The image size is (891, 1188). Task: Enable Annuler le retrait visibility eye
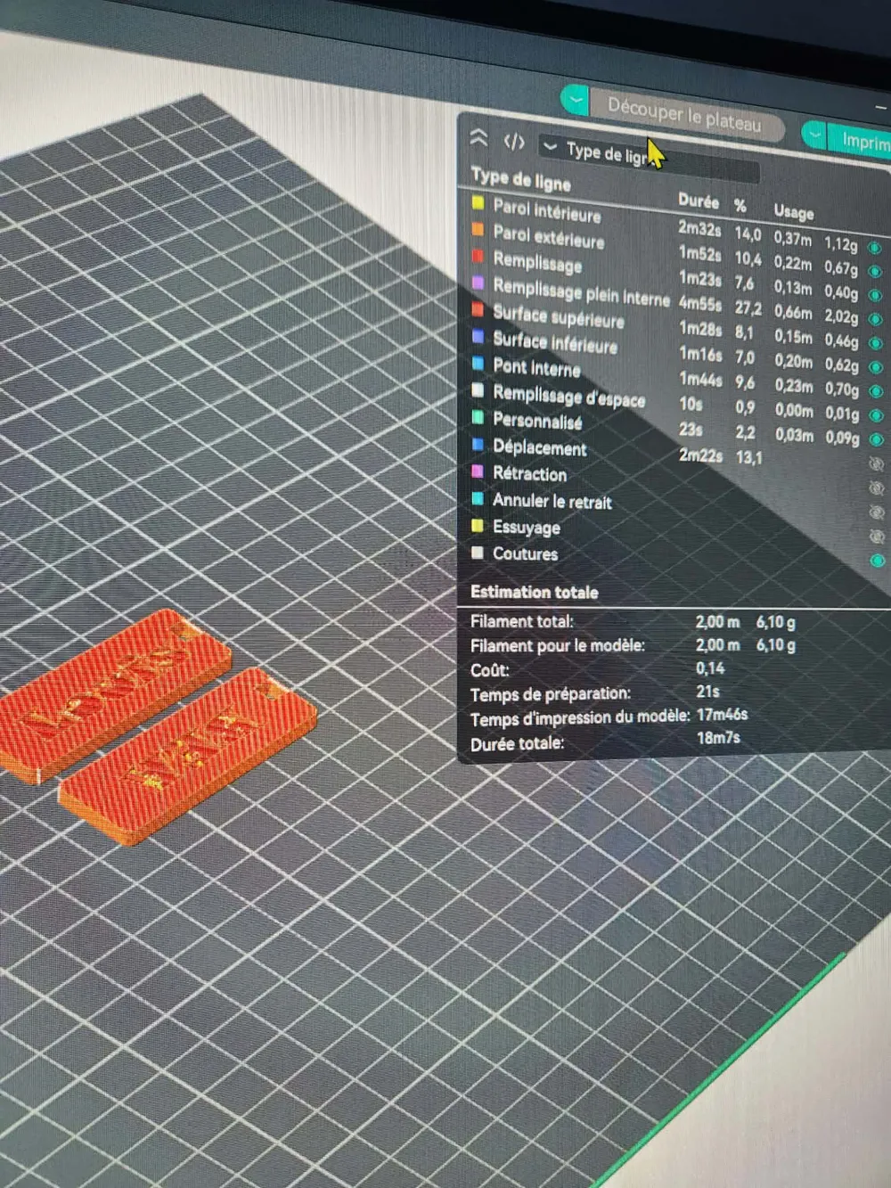coord(877,512)
